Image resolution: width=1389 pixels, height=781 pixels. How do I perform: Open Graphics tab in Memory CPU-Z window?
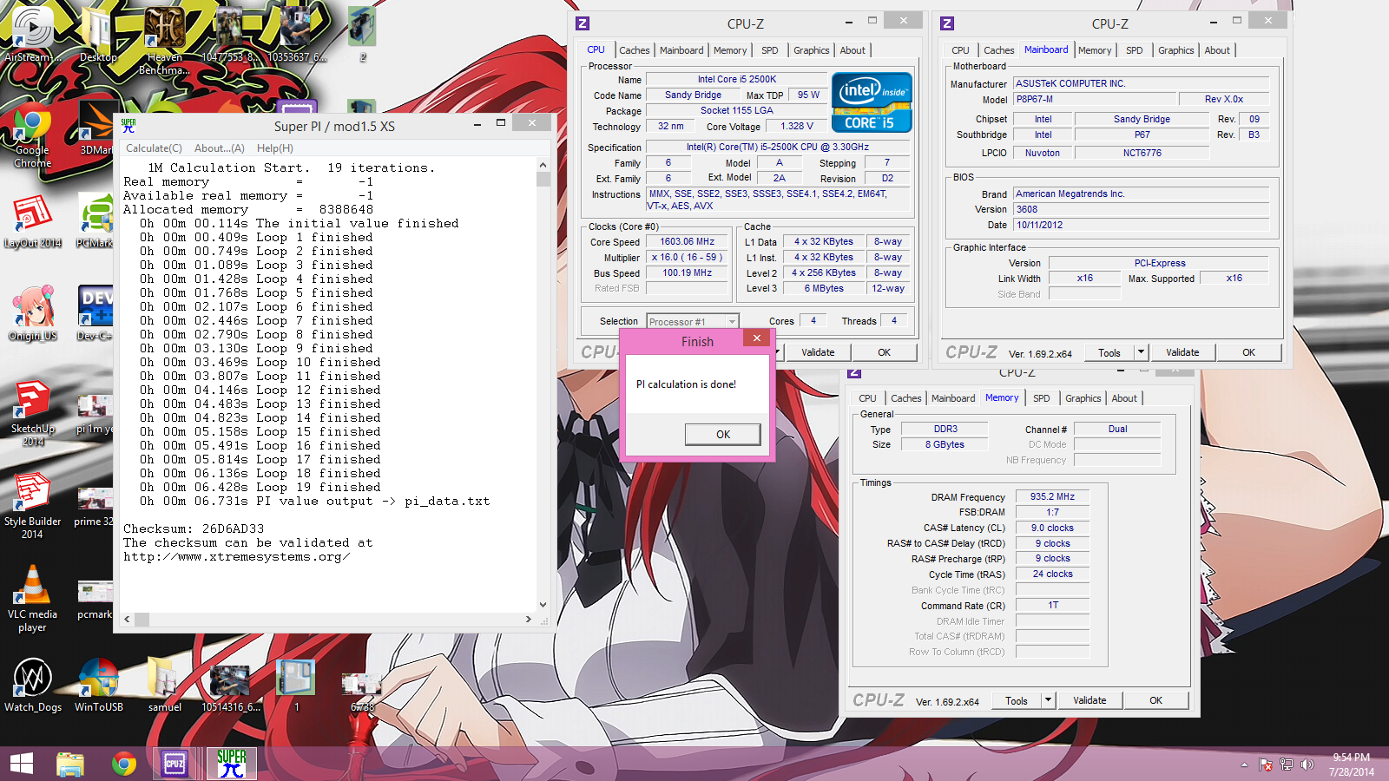pyautogui.click(x=1083, y=398)
